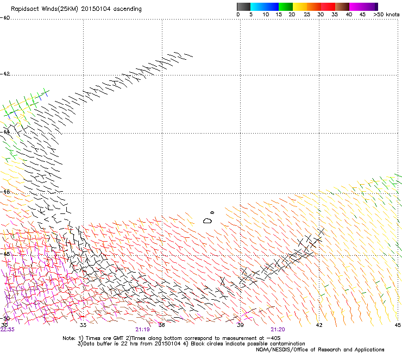The image size is (402, 353).
Task: Click the larger island outline on the map
Action: (208, 220)
